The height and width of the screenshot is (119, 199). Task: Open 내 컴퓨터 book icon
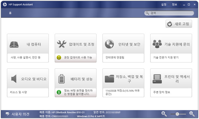point(14,44)
